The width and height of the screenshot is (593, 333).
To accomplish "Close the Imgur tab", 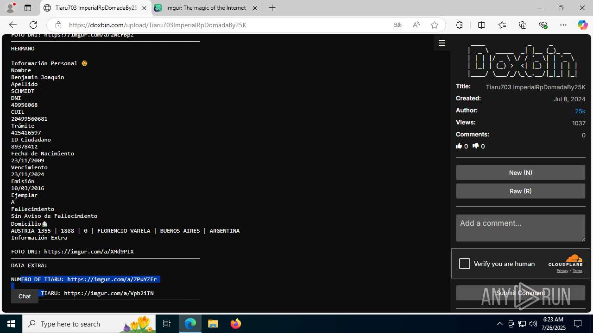I will coord(255,8).
